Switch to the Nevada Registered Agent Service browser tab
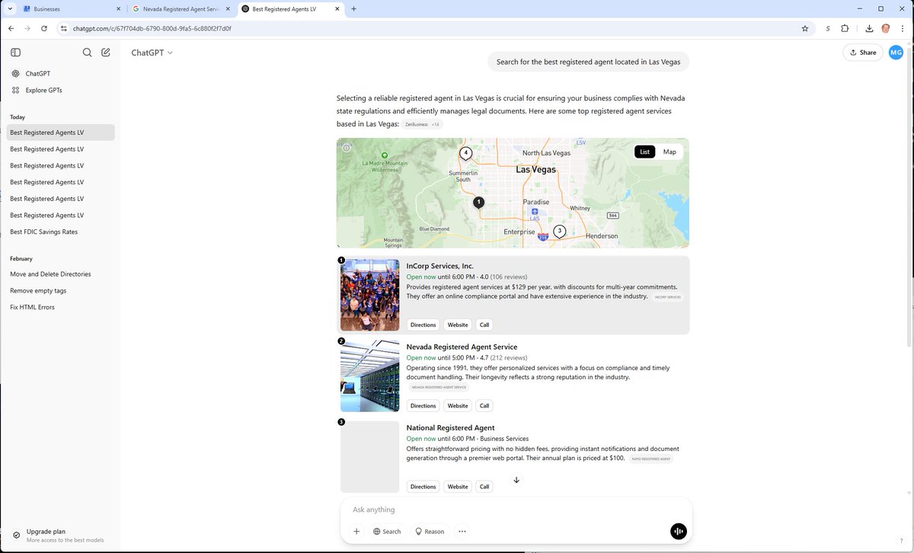Image resolution: width=914 pixels, height=553 pixels. coord(179,8)
